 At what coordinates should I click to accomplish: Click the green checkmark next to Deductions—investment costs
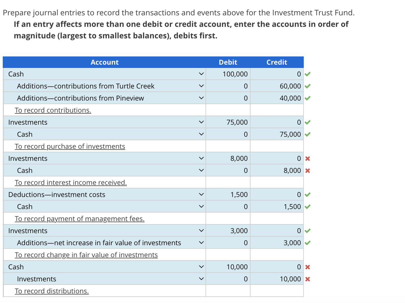point(308,195)
